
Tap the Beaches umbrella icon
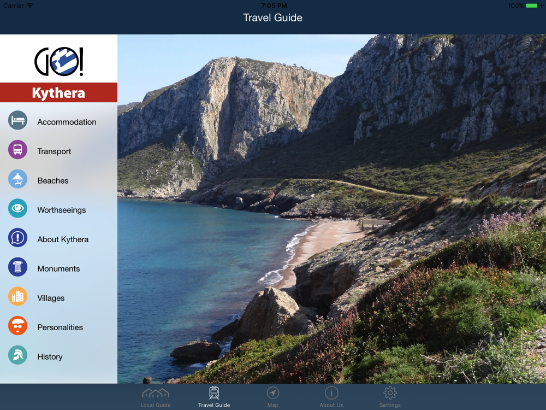click(x=18, y=179)
